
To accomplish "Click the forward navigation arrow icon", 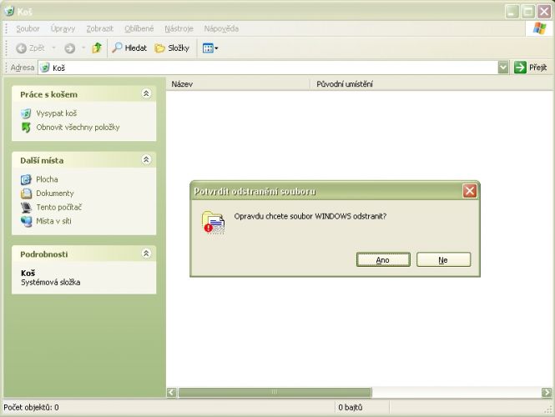I will 70,48.
